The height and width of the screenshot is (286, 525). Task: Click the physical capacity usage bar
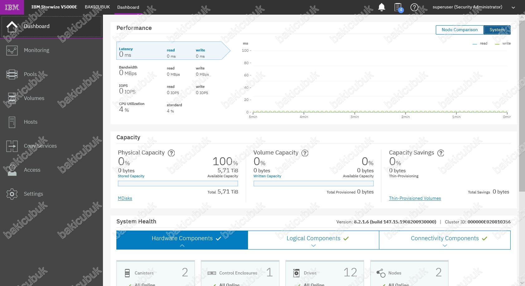click(178, 184)
